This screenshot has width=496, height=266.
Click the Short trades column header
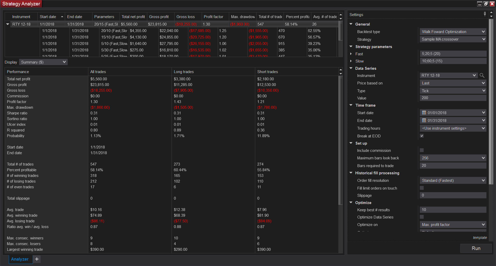297,72
